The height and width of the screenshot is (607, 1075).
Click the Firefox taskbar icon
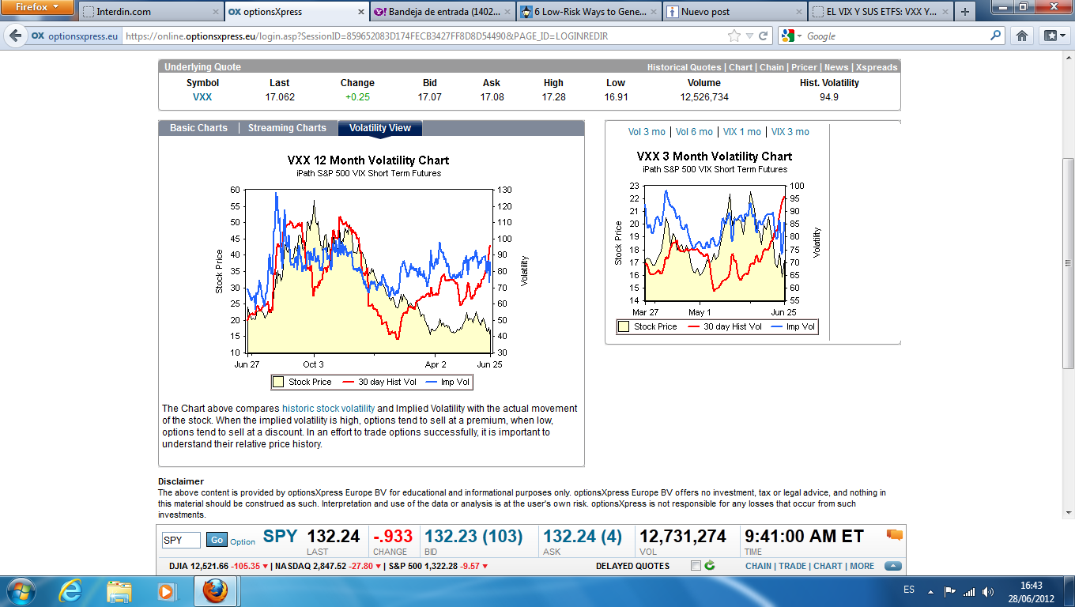click(x=213, y=590)
